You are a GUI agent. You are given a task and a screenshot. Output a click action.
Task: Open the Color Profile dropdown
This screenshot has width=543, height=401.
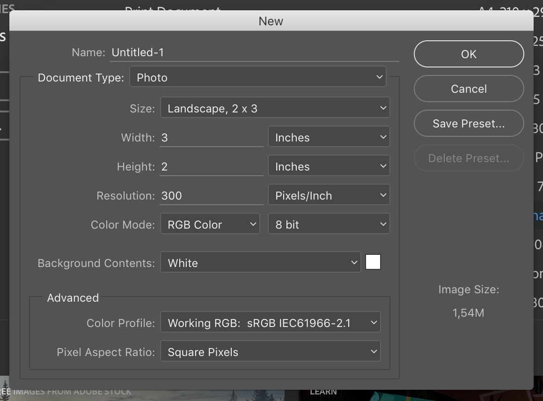tap(271, 322)
